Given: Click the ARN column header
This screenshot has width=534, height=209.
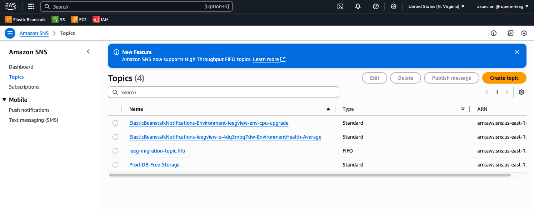Looking at the screenshot, I should point(482,109).
